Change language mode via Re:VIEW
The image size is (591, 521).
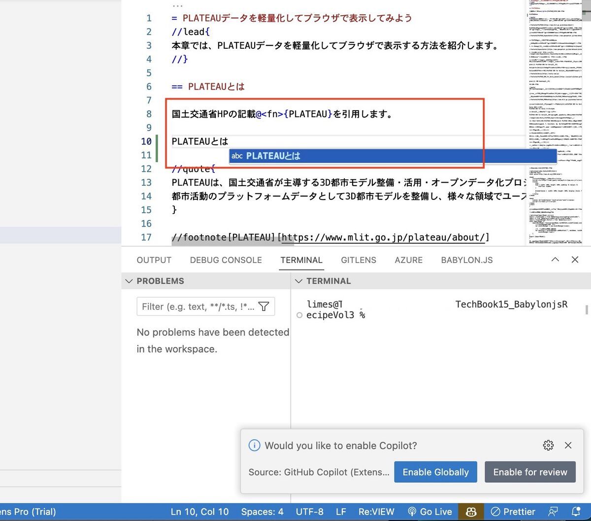[x=376, y=512]
